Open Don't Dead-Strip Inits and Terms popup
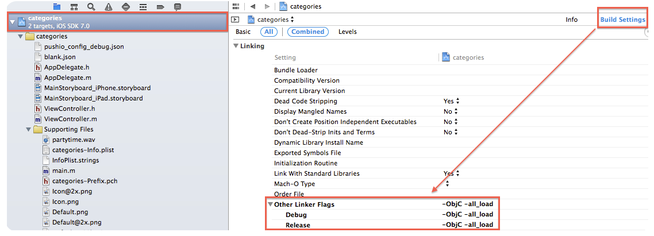Screen dimensions: 654x236 [x=451, y=132]
